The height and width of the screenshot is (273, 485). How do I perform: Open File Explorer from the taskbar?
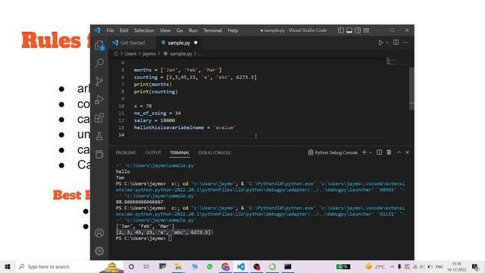(x=178, y=266)
